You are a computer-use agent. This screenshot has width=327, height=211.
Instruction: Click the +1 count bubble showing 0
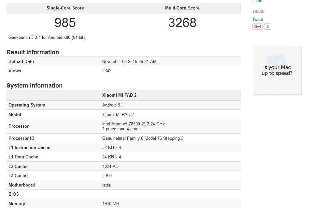pyautogui.click(x=267, y=27)
